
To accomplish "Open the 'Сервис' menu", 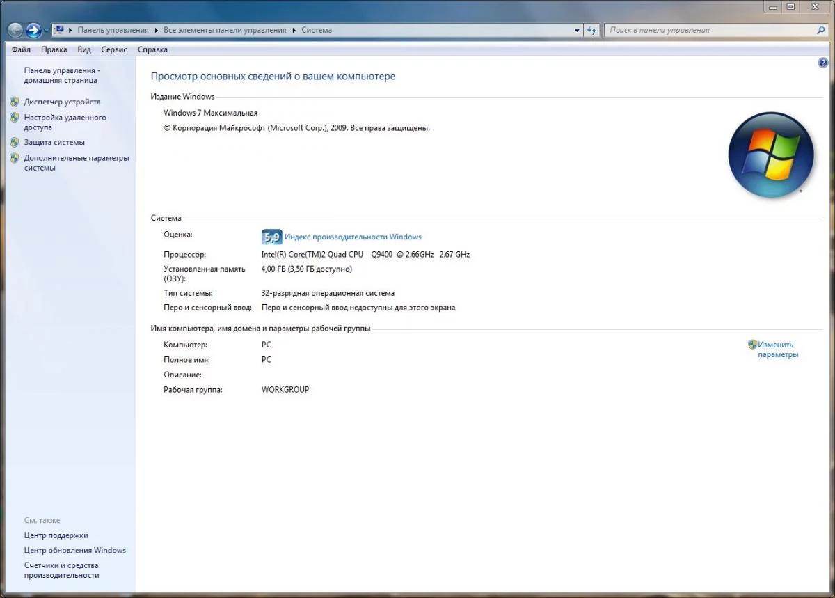I will point(114,49).
